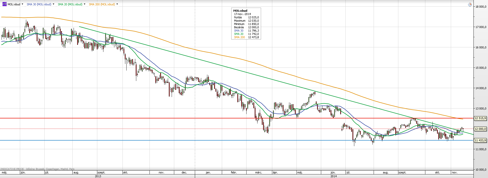
Task: Click the clock icon in top-right corner
Action: pos(470,5)
